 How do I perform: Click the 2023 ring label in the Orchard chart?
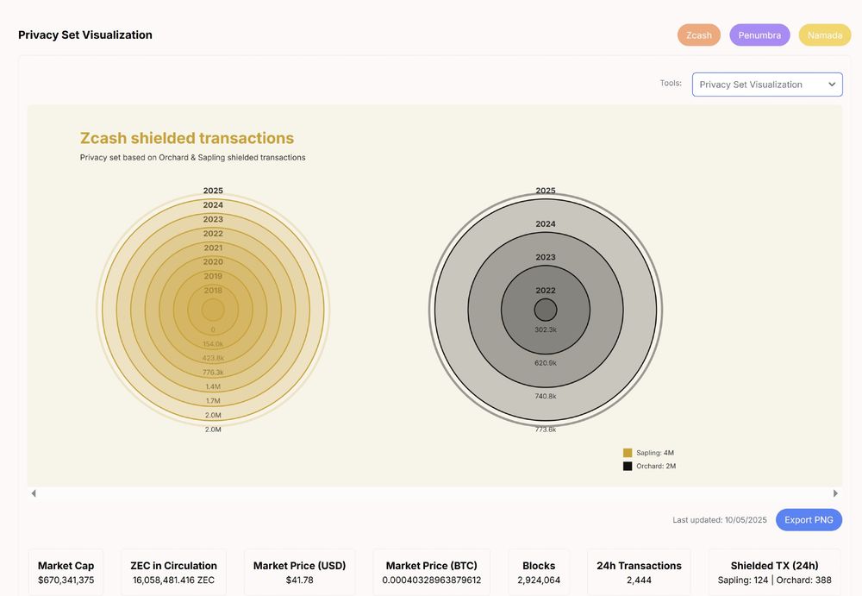[546, 257]
